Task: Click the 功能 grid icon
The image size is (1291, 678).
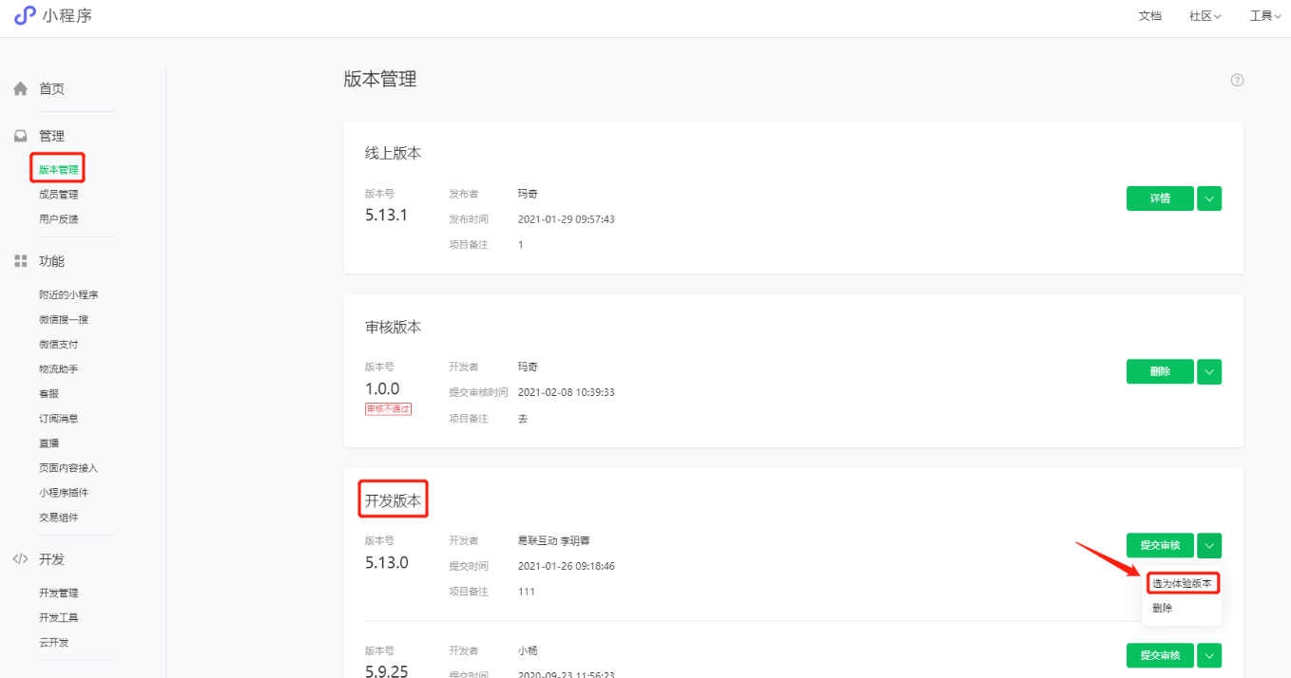Action: [20, 260]
